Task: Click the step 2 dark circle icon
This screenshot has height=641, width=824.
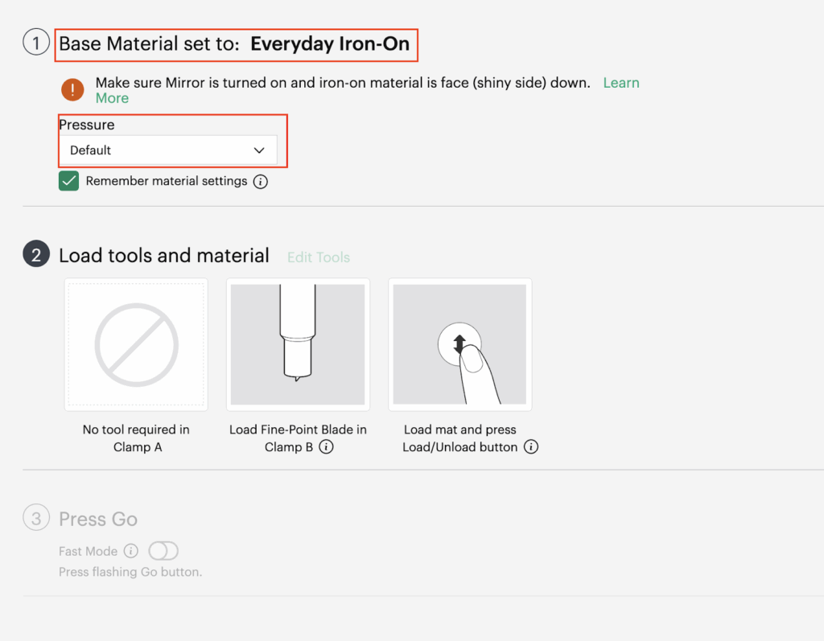Action: coord(36,255)
